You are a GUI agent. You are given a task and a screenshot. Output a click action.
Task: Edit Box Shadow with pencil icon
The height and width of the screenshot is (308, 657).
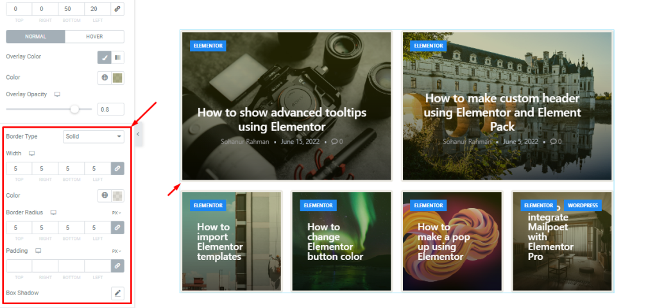[118, 293]
